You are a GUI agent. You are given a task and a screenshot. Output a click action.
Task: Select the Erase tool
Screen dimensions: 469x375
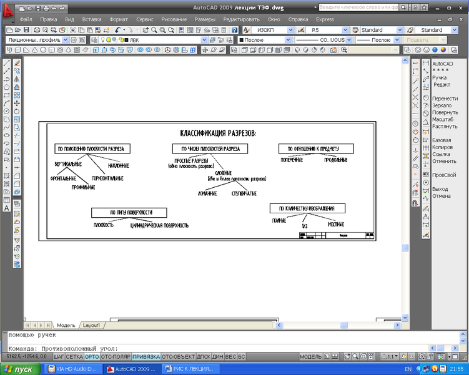coord(17,63)
